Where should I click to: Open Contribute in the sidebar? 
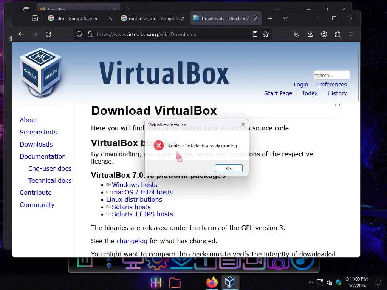[x=36, y=193]
